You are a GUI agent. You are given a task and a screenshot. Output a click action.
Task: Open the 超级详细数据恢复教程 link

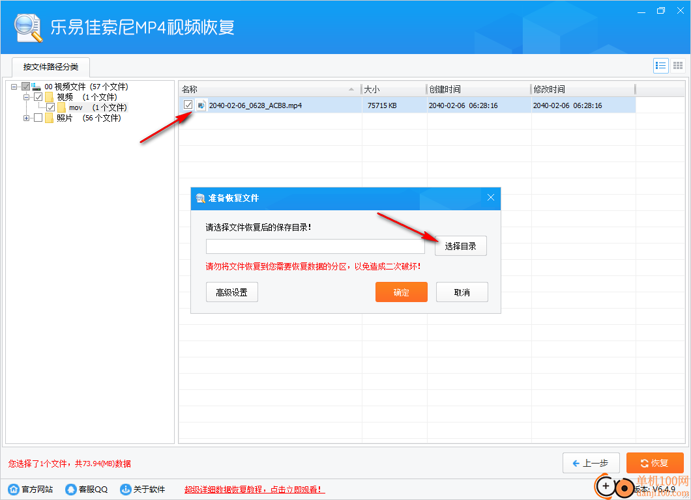click(254, 490)
